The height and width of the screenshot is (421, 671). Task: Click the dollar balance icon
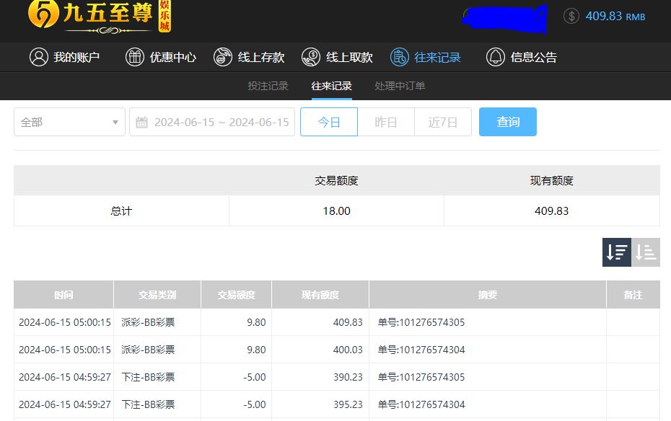click(571, 16)
